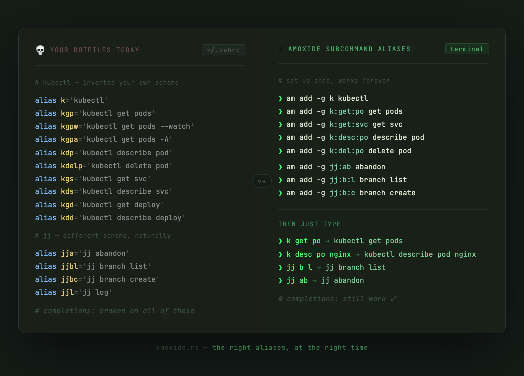Click the prompt chevron before 'jj ab → jj abandon'

coord(280,281)
